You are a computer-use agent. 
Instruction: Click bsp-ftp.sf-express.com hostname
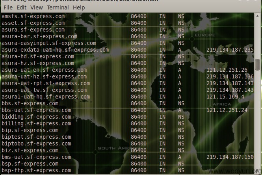point(36,170)
